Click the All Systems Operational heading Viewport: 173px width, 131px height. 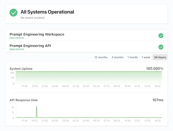click(x=47, y=12)
